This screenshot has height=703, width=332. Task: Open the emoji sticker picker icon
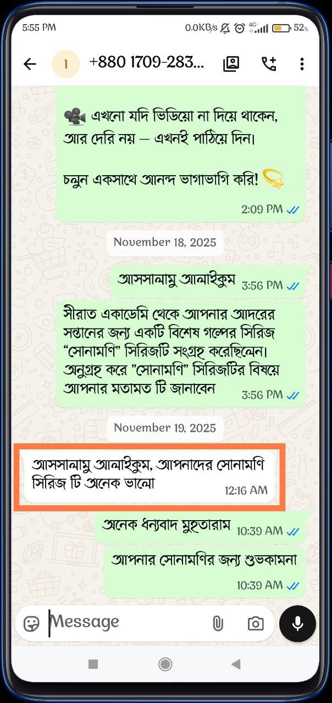tap(31, 623)
